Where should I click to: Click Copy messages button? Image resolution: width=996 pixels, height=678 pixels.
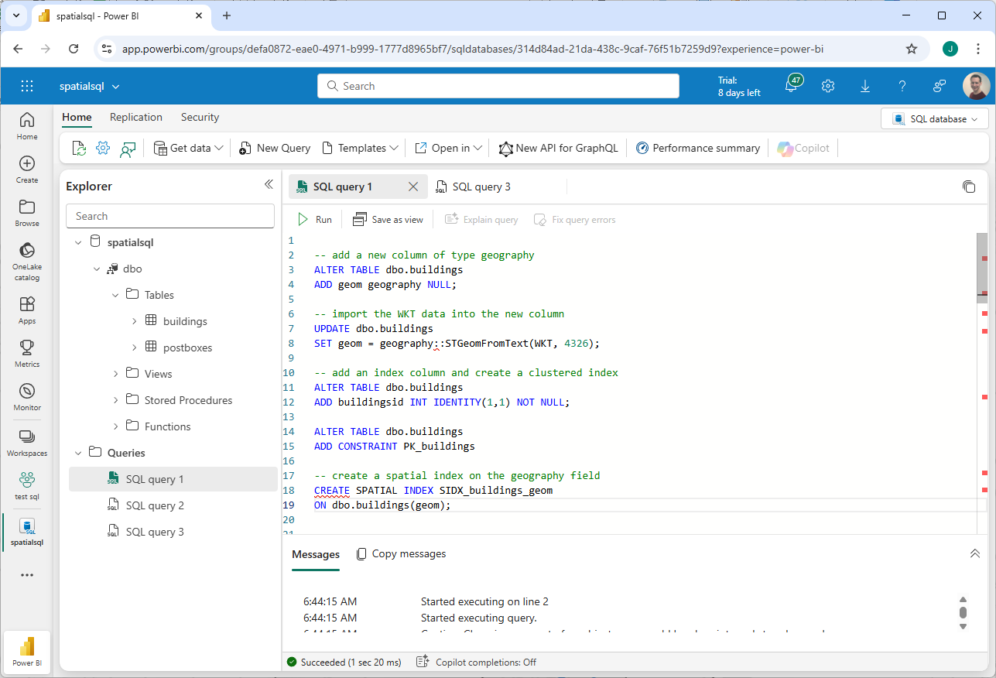click(401, 553)
